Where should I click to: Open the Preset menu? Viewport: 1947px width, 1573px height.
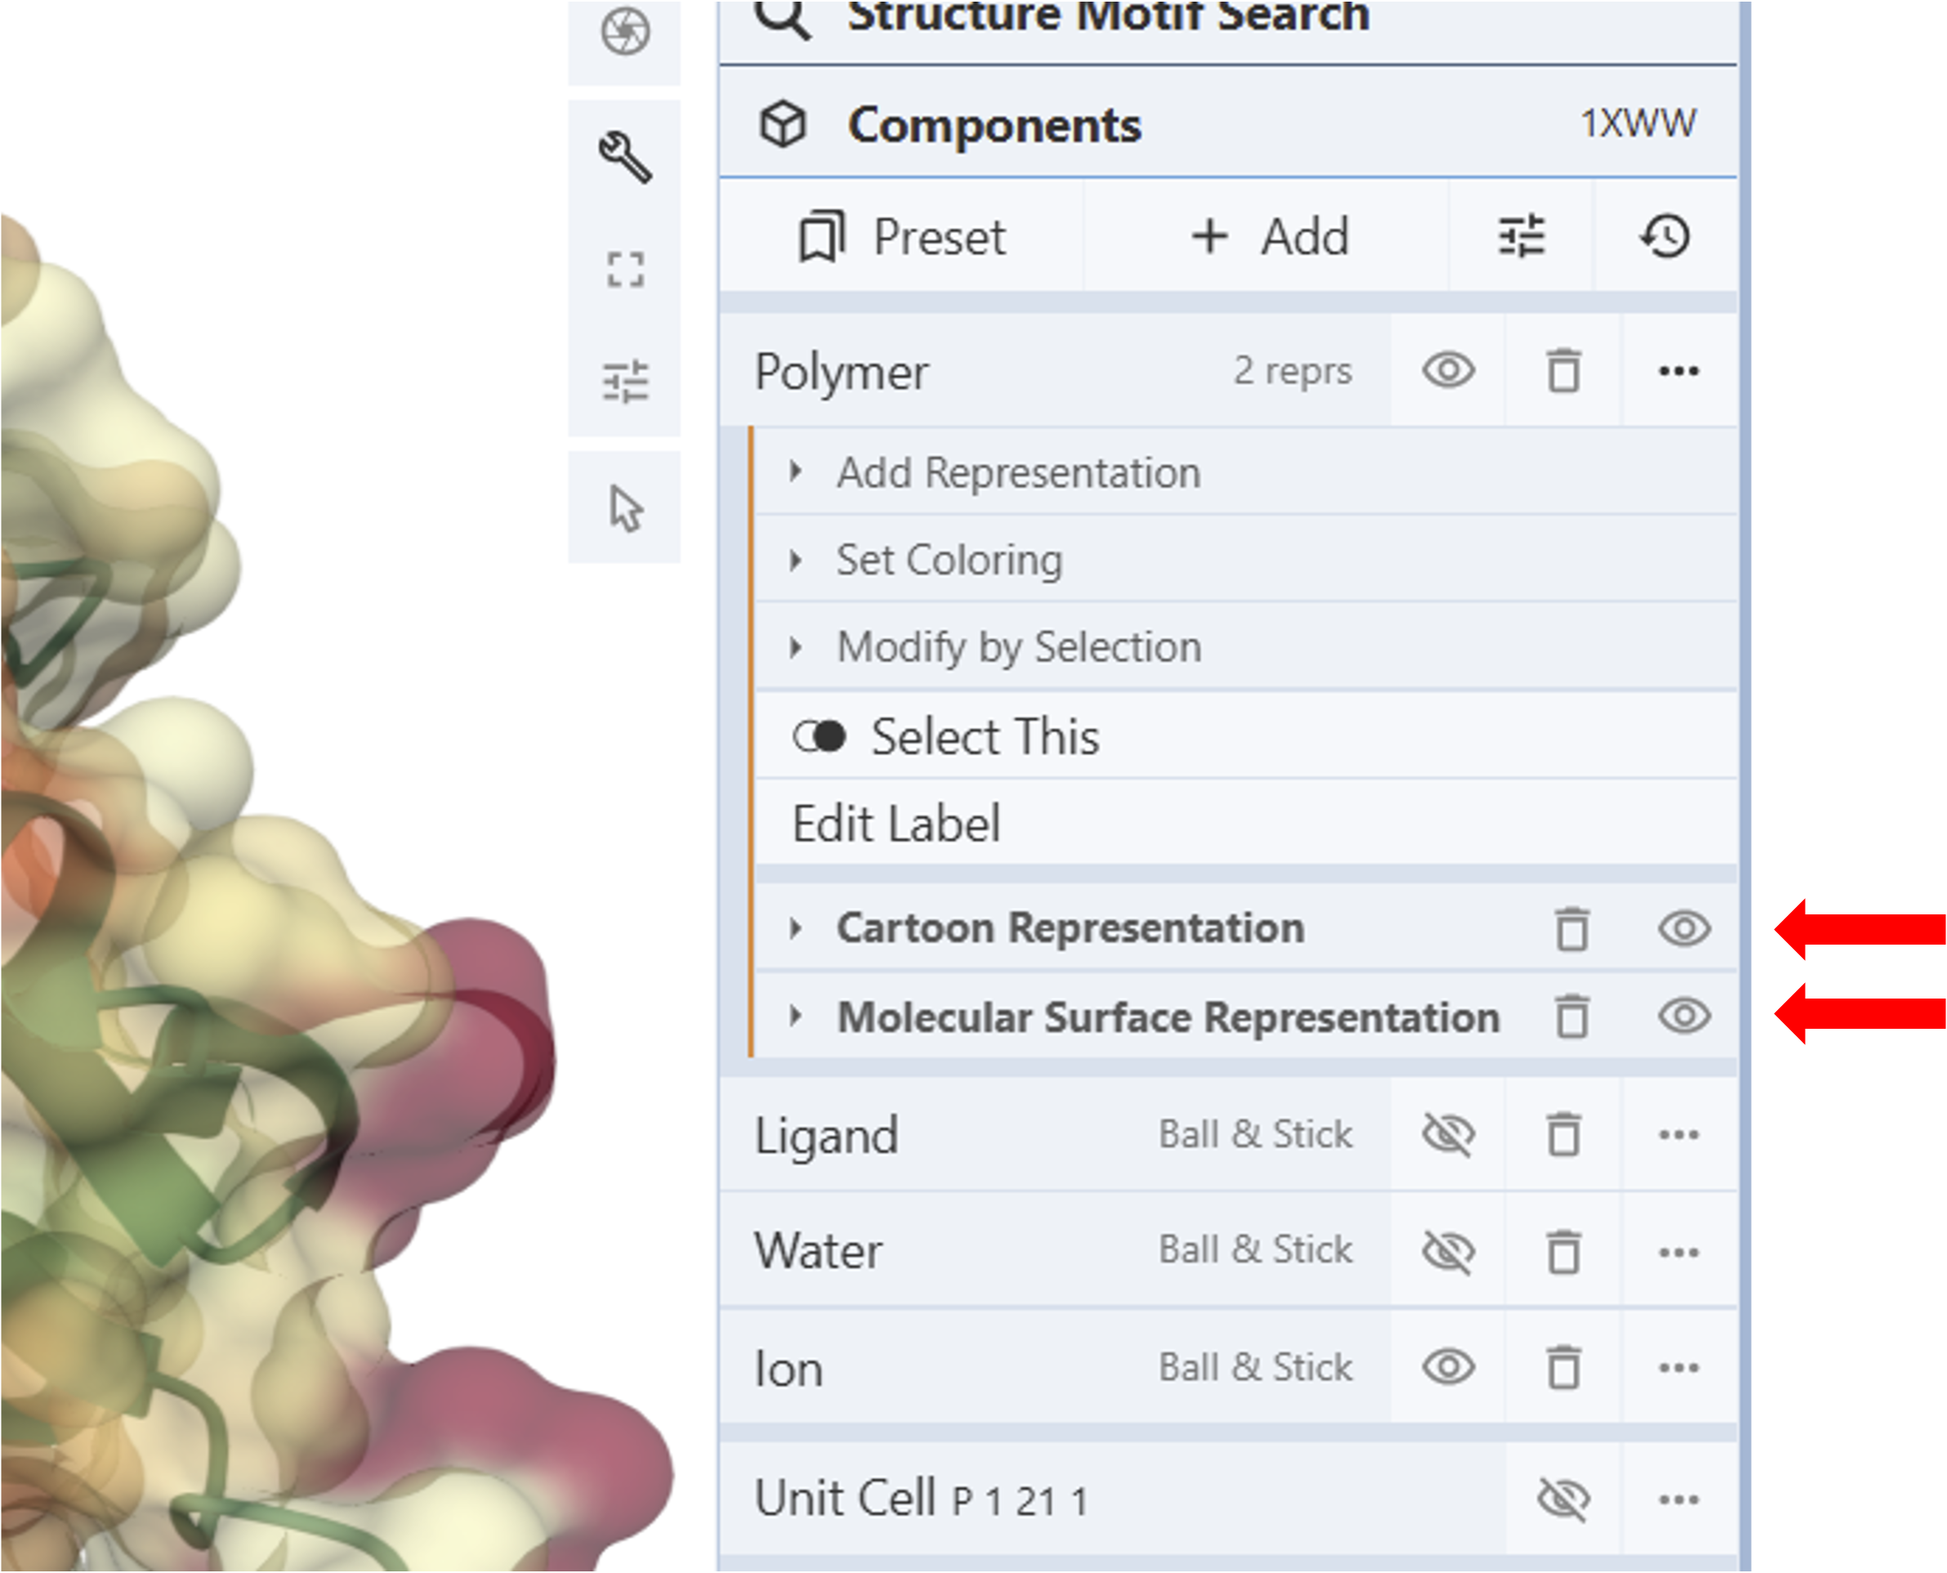[902, 238]
